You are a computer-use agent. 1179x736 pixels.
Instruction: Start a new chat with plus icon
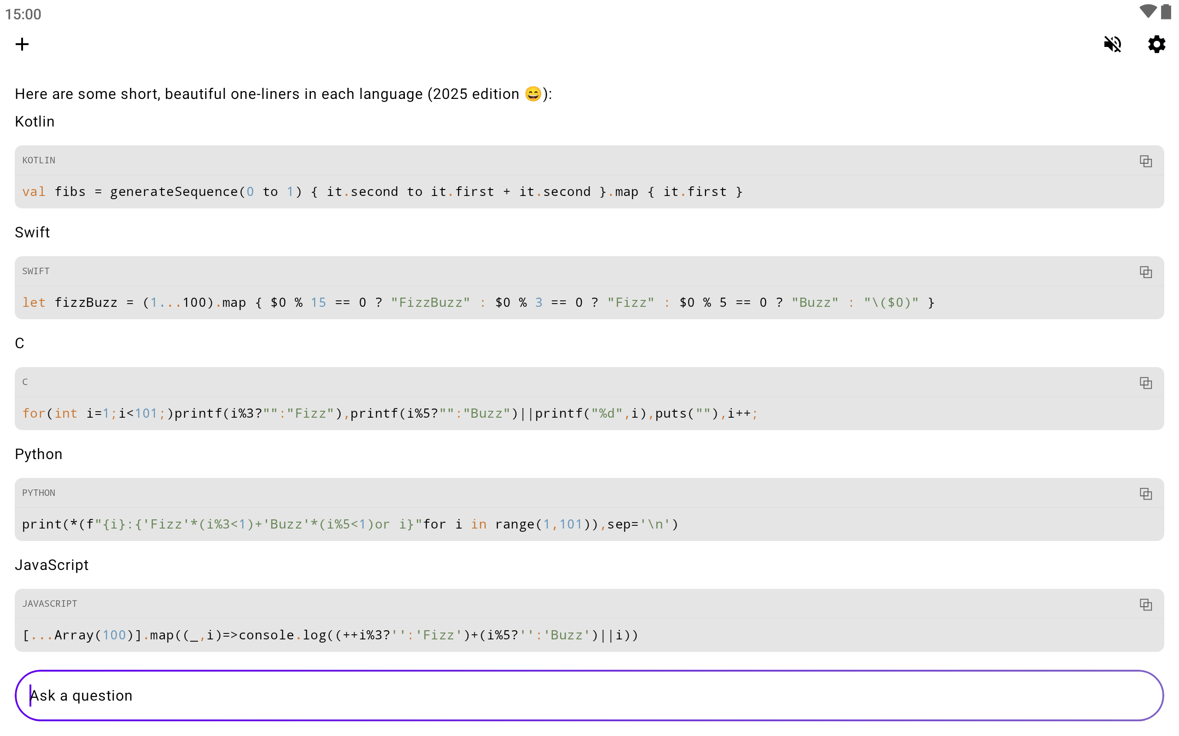pos(22,44)
